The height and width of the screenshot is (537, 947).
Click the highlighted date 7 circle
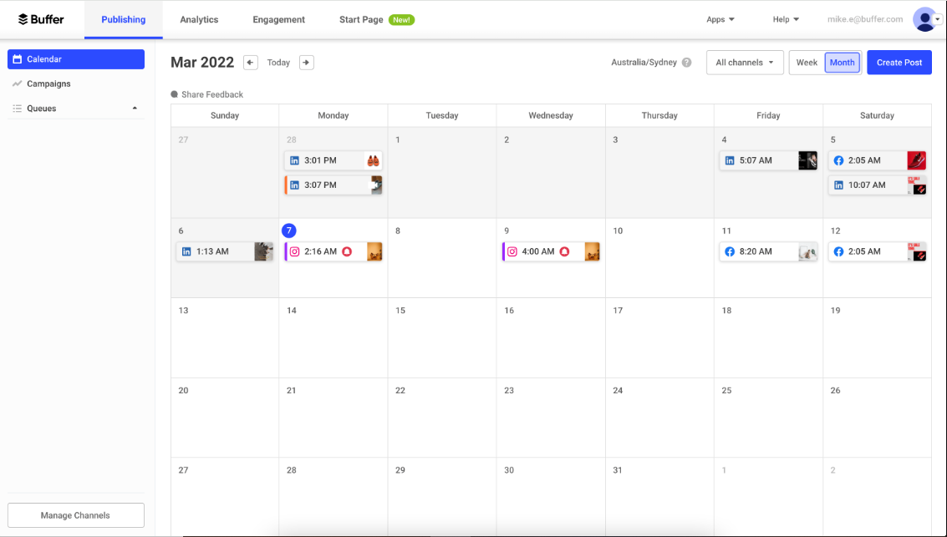pyautogui.click(x=289, y=231)
